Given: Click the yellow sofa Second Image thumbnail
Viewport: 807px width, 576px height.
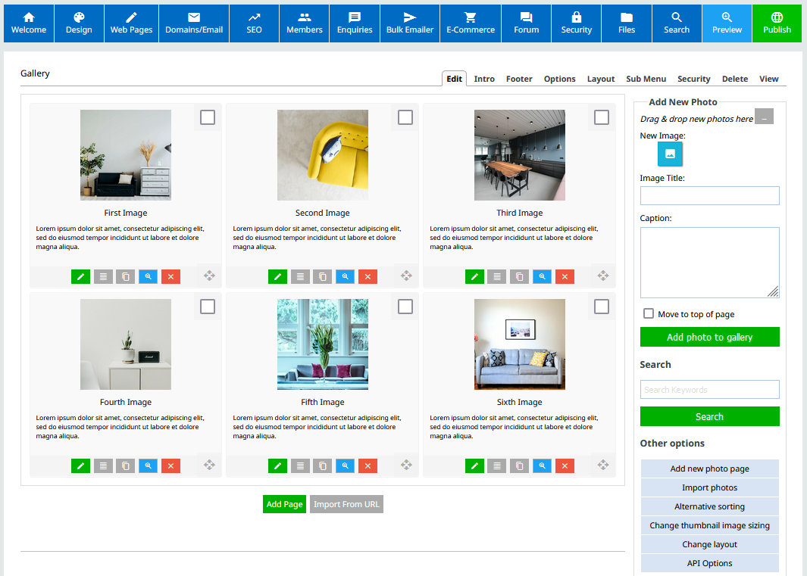Looking at the screenshot, I should [323, 155].
